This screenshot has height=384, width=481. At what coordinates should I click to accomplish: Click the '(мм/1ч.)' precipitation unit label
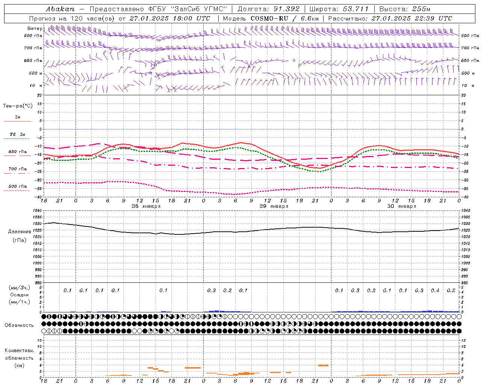coord(20,302)
